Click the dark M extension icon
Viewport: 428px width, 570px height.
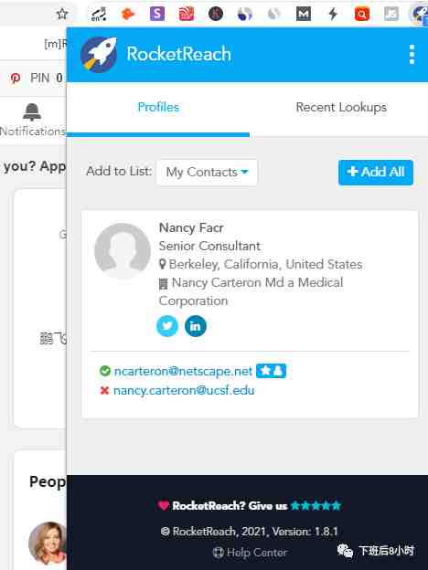[304, 15]
